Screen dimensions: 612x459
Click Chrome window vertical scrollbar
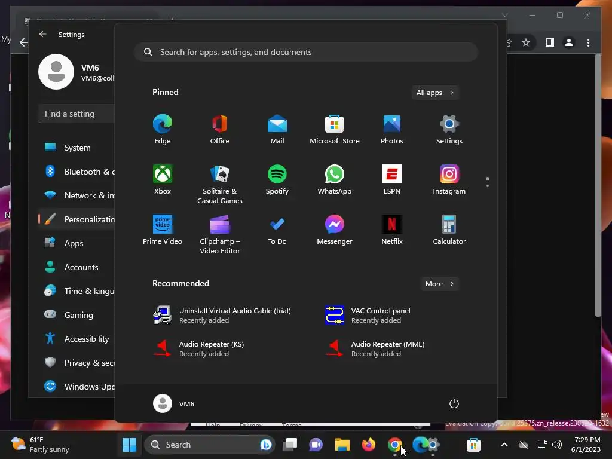click(598, 185)
